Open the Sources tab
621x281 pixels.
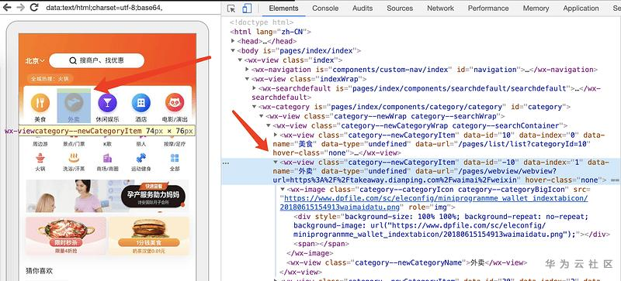coord(400,9)
